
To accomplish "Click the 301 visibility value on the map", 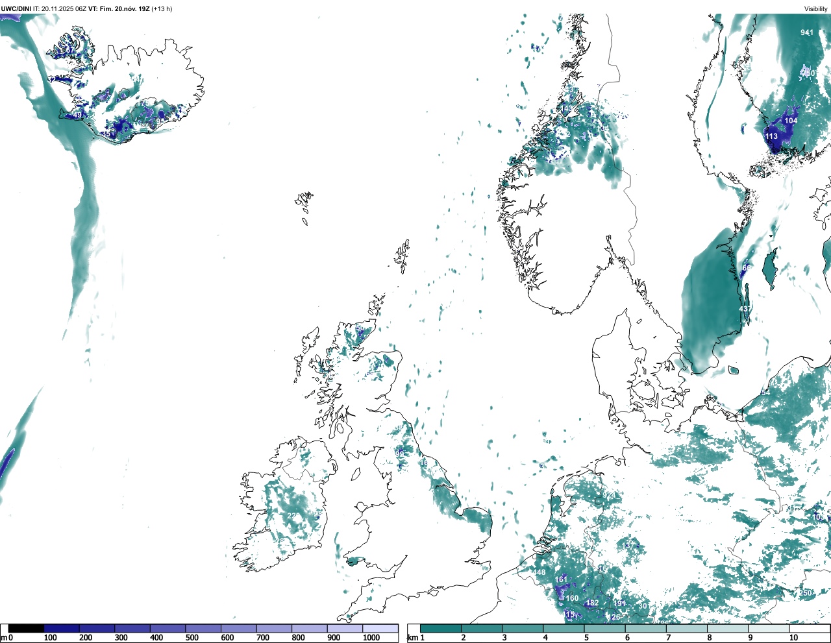I will point(644,606).
